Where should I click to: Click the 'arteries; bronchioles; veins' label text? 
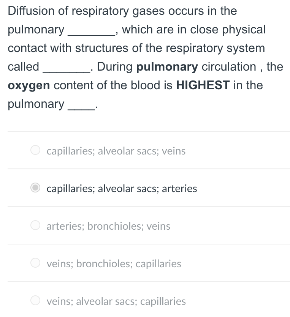108,226
